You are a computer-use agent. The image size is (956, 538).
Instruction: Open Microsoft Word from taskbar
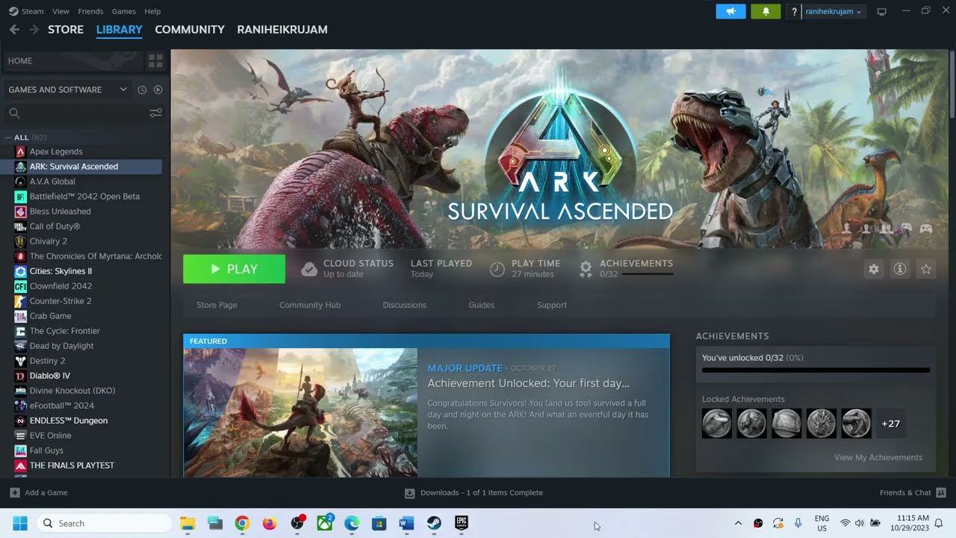click(406, 523)
